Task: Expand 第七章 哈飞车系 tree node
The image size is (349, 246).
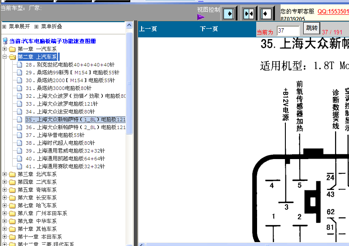Action: click(x=4, y=206)
